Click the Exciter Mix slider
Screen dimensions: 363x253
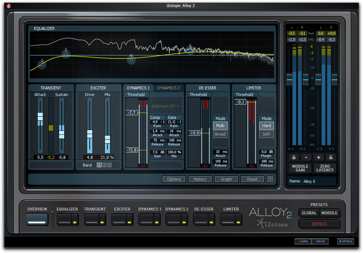coord(107,140)
